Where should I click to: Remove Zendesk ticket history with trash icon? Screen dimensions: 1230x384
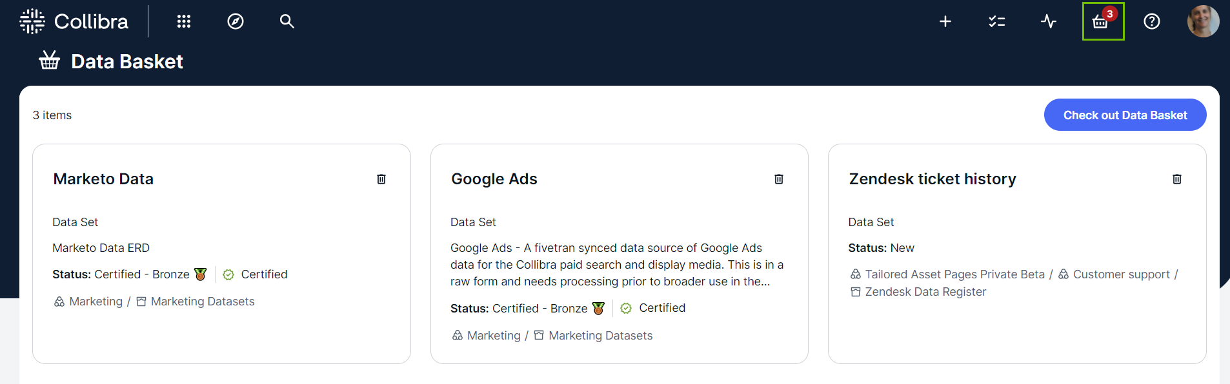tap(1177, 179)
